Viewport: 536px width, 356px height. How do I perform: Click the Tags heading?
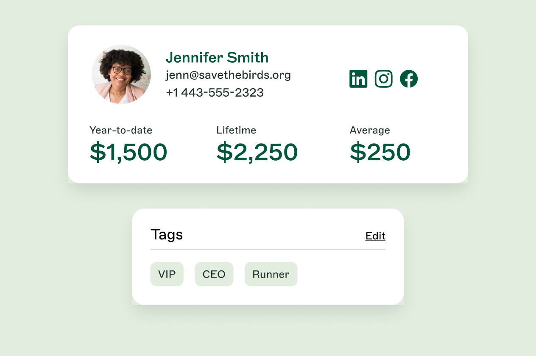tap(167, 234)
